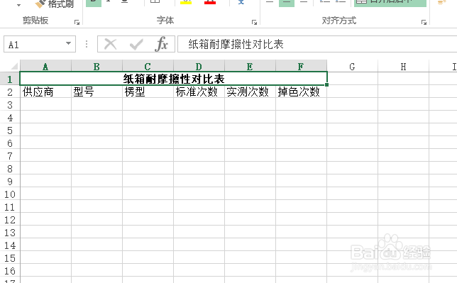The width and height of the screenshot is (457, 283).
Task: Select column A header
Action: tap(45, 67)
